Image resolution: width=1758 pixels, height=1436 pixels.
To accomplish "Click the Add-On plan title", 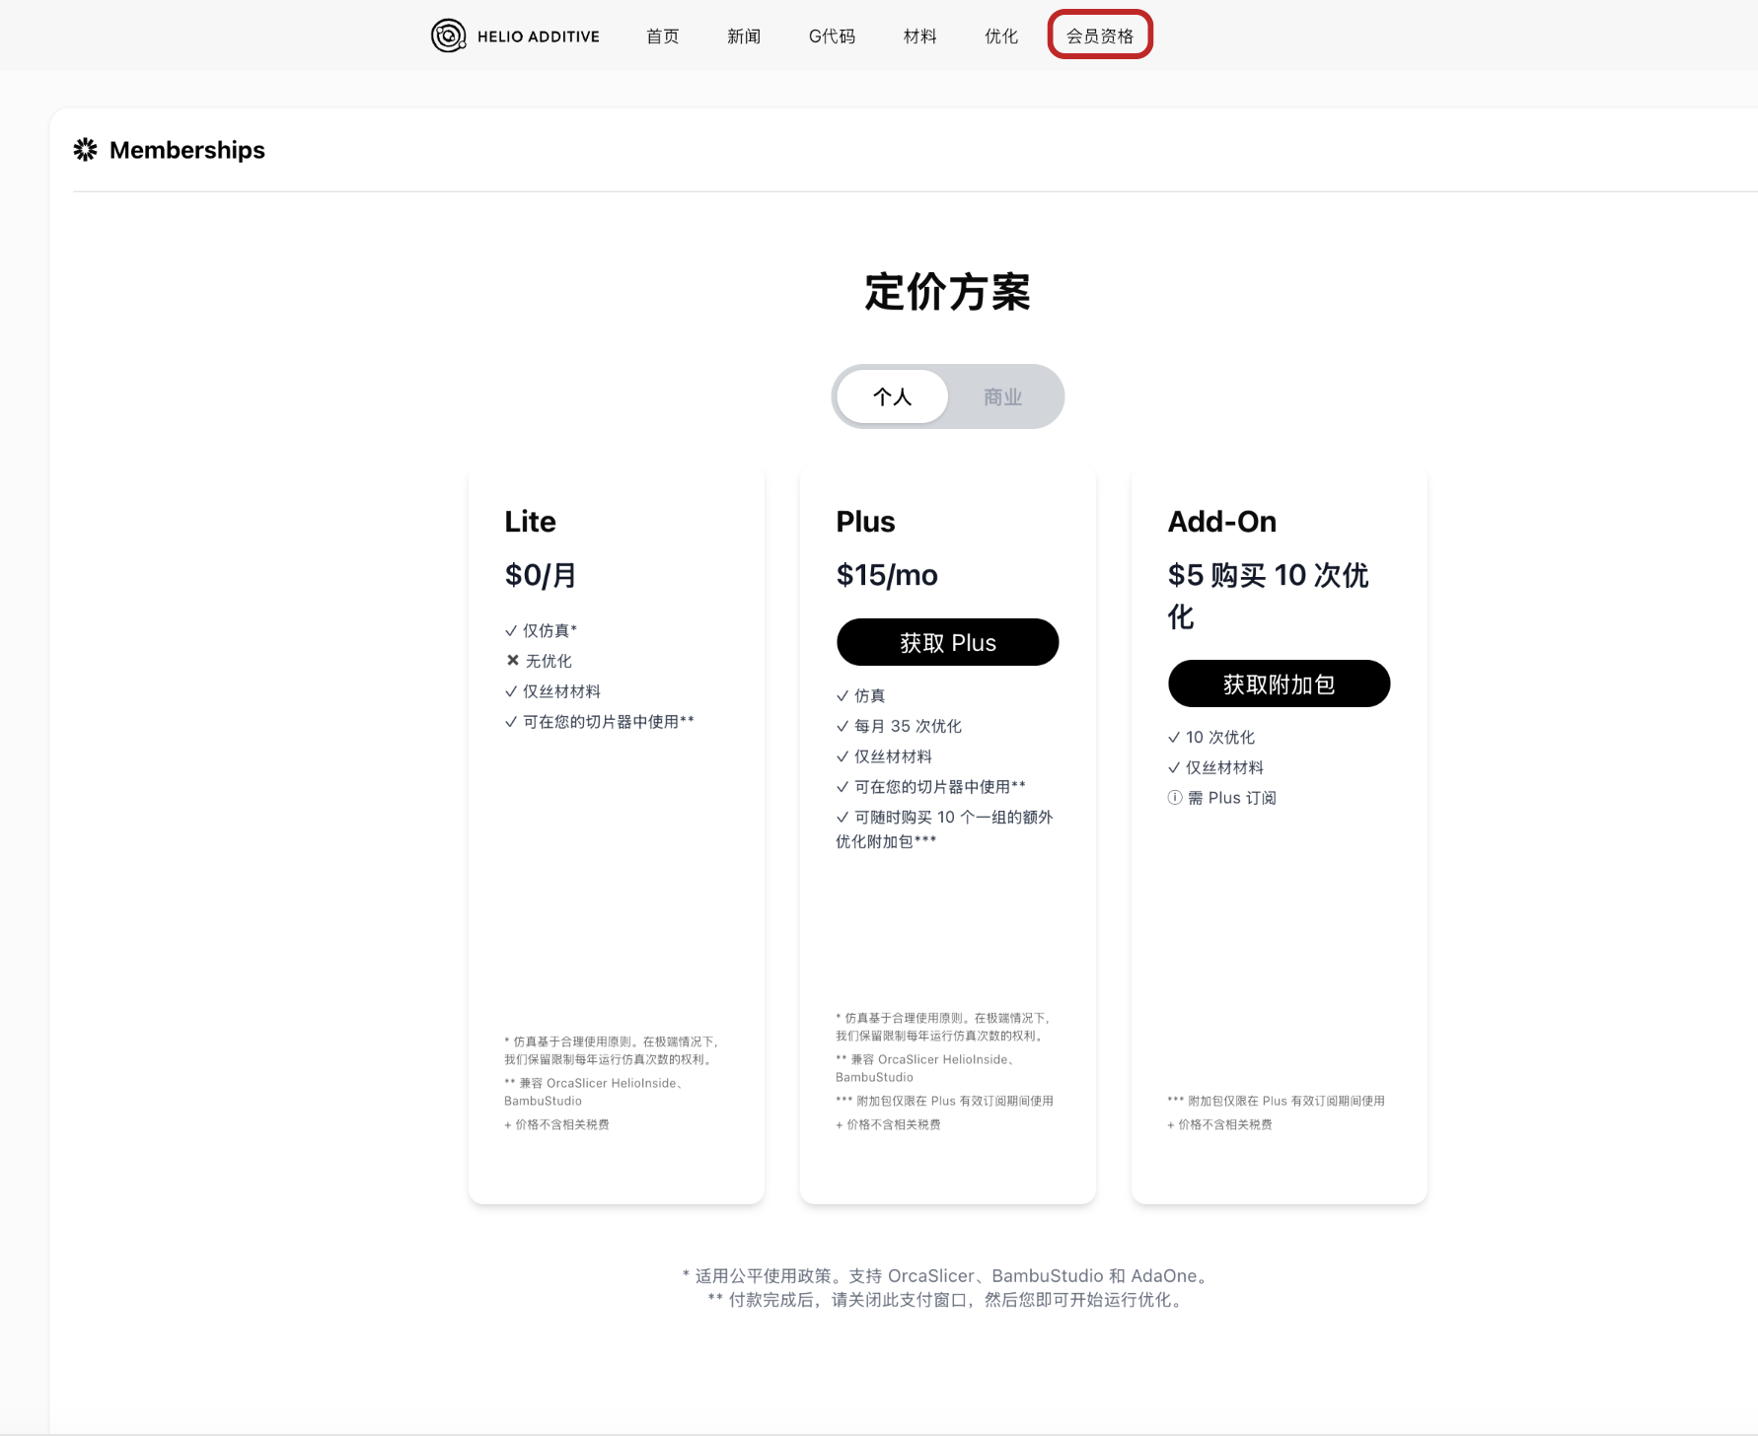I will (1222, 522).
